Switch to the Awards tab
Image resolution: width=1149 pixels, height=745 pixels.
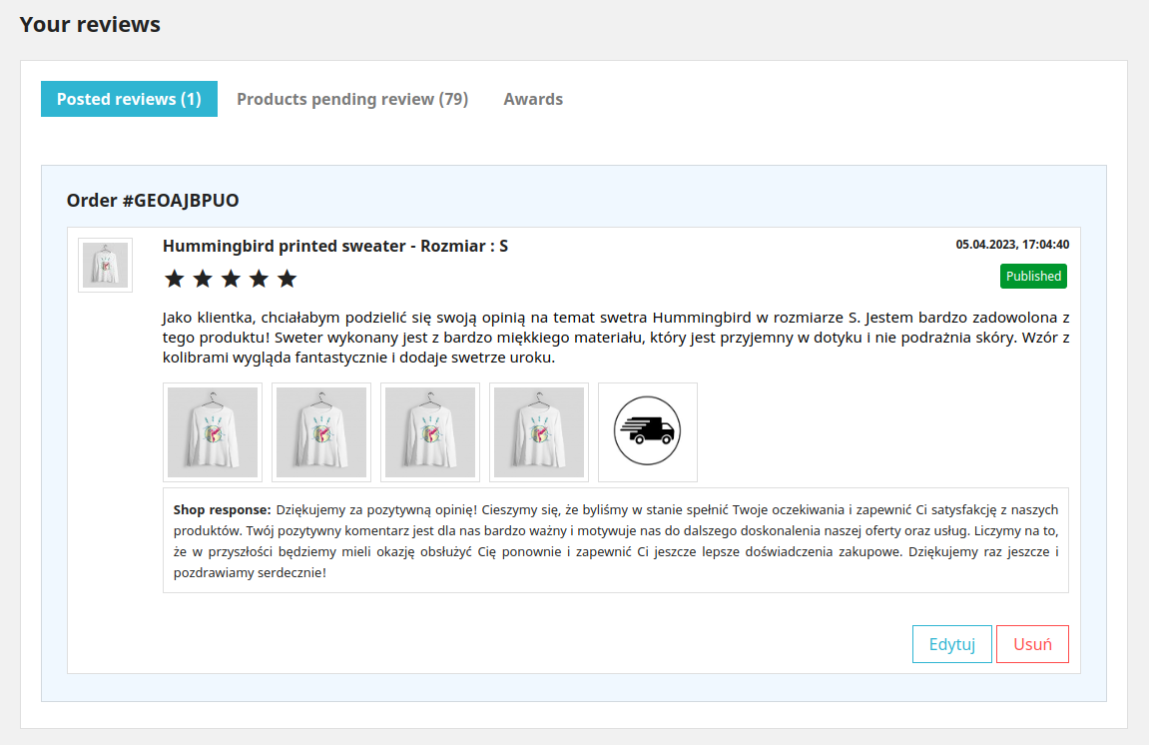[533, 99]
